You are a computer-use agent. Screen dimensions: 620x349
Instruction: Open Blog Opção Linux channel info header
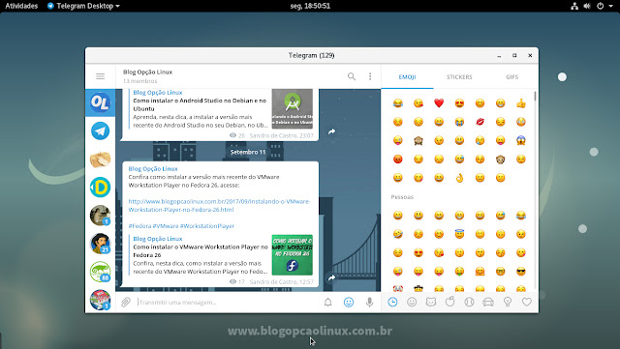pos(147,72)
